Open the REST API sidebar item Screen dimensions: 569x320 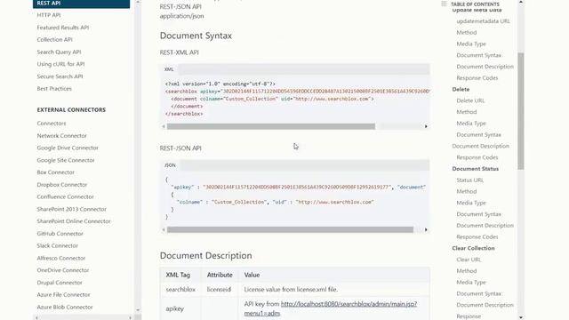tap(81, 4)
